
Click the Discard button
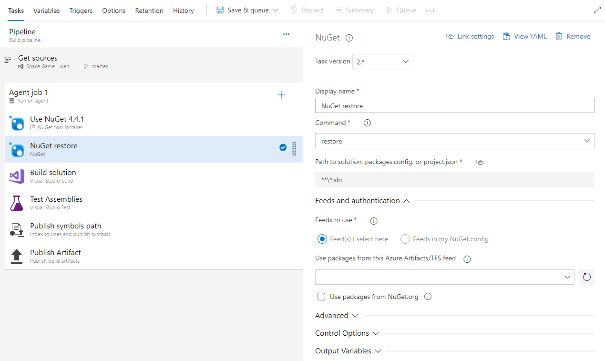pyautogui.click(x=307, y=10)
